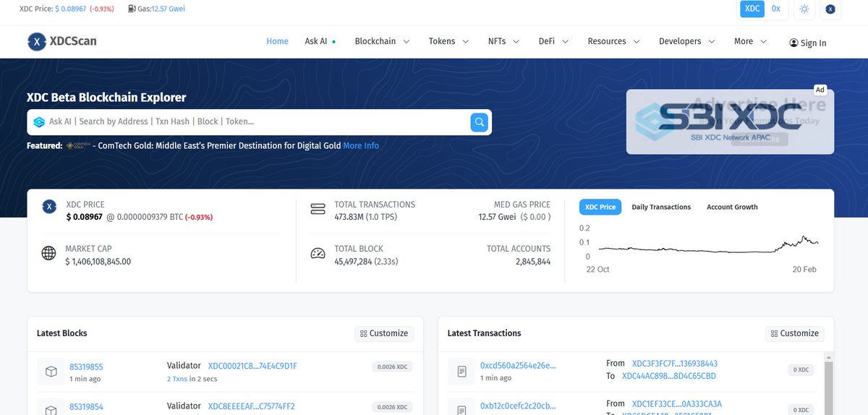Viewport: 868px width, 415px height.
Task: Click the magnifier search button
Action: click(479, 121)
